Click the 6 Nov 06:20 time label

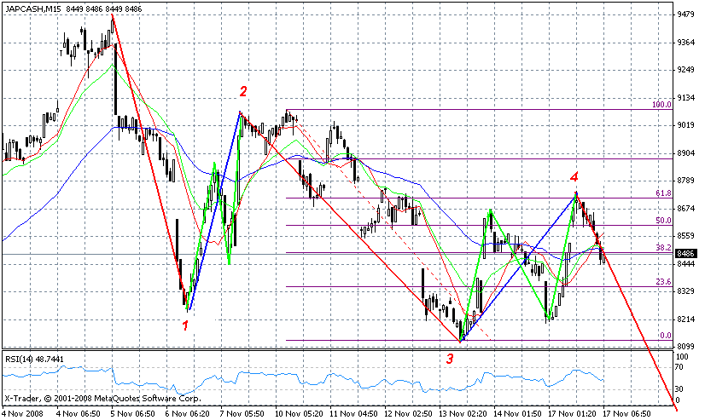(x=188, y=413)
